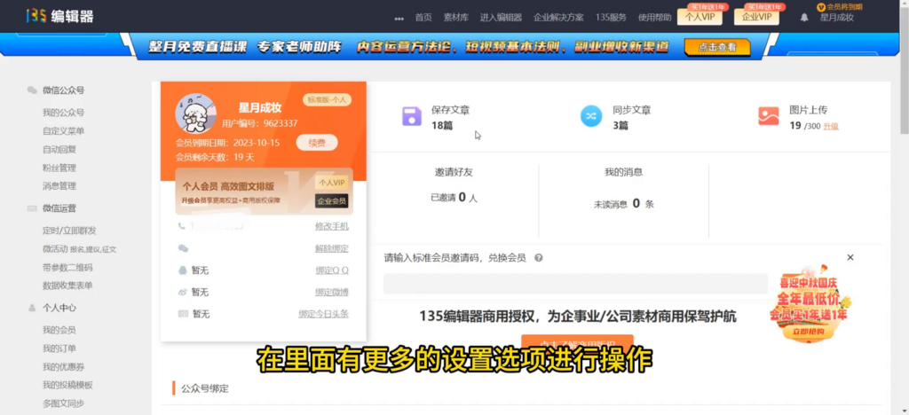Viewport: 909px width, 415px height.
Task: Click the 标准版-个人 badge
Action: [x=327, y=99]
